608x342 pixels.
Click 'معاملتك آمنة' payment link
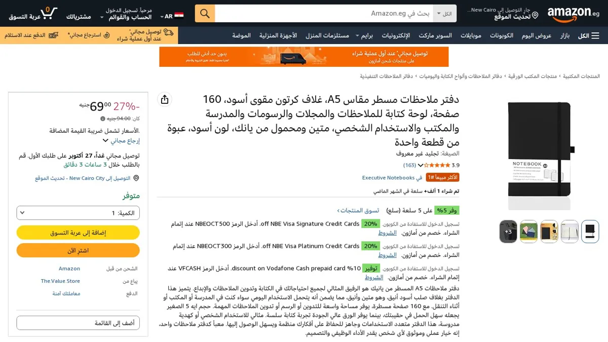point(66,293)
